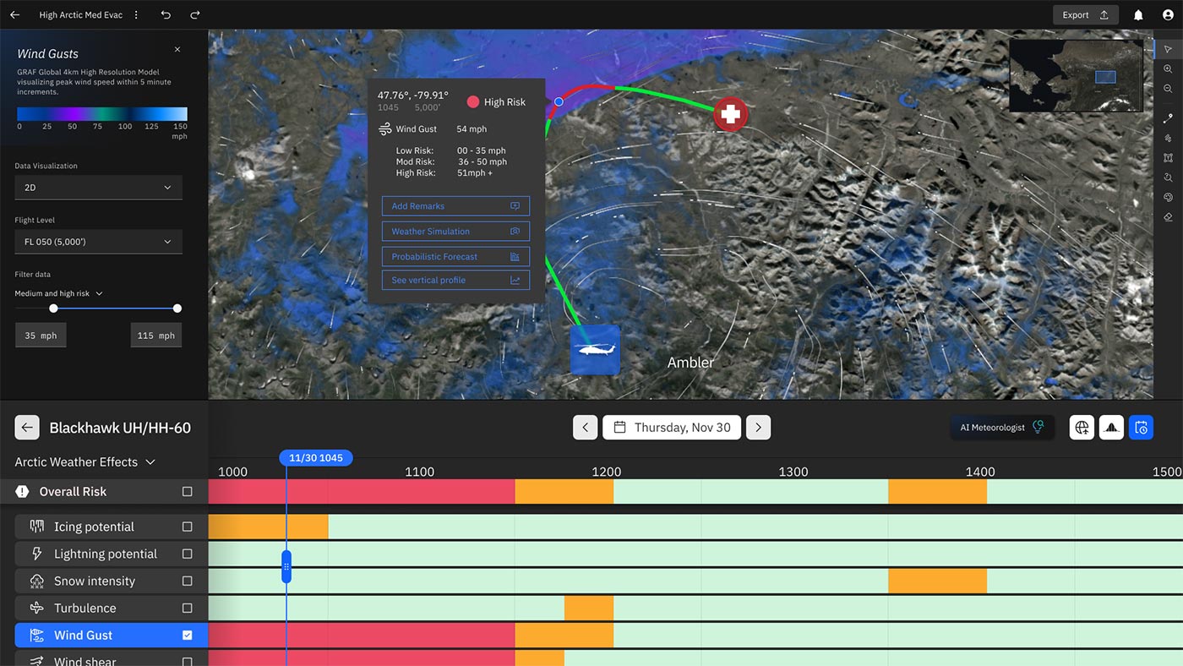Click the redo arrow icon
1183x666 pixels.
tap(195, 15)
